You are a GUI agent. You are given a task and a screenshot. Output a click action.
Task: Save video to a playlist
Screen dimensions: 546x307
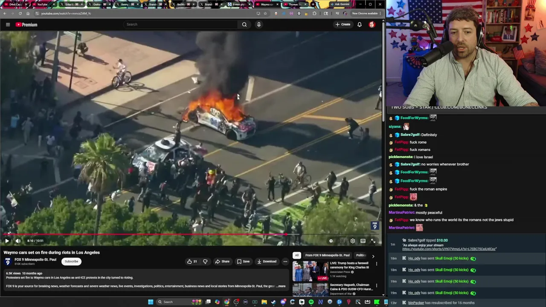[243, 261]
